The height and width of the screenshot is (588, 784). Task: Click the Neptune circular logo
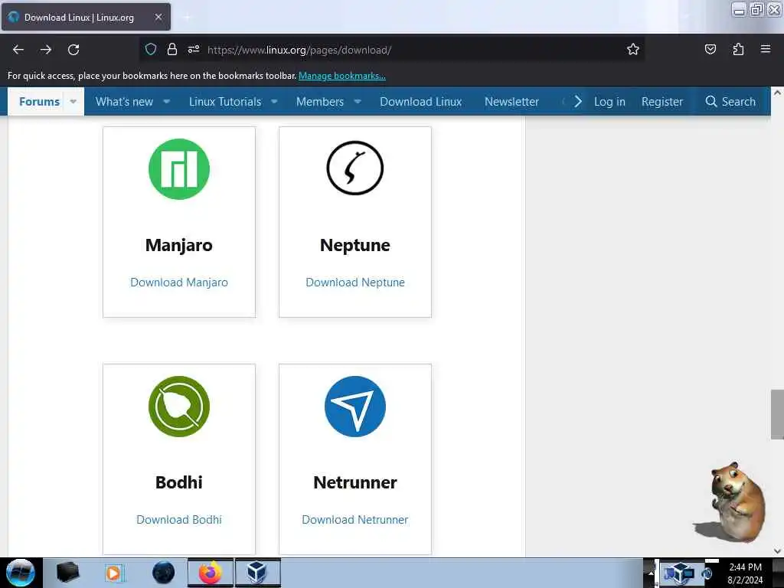click(355, 168)
